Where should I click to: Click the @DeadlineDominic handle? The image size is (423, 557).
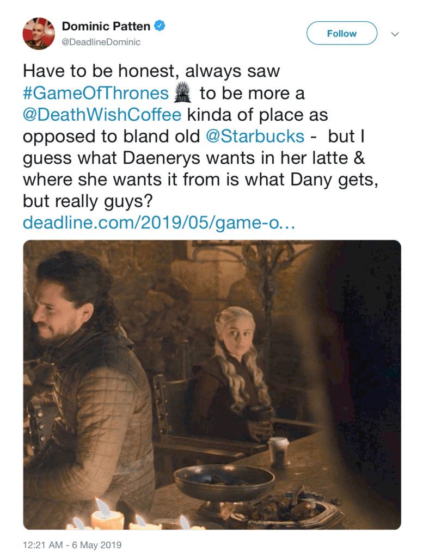click(101, 42)
